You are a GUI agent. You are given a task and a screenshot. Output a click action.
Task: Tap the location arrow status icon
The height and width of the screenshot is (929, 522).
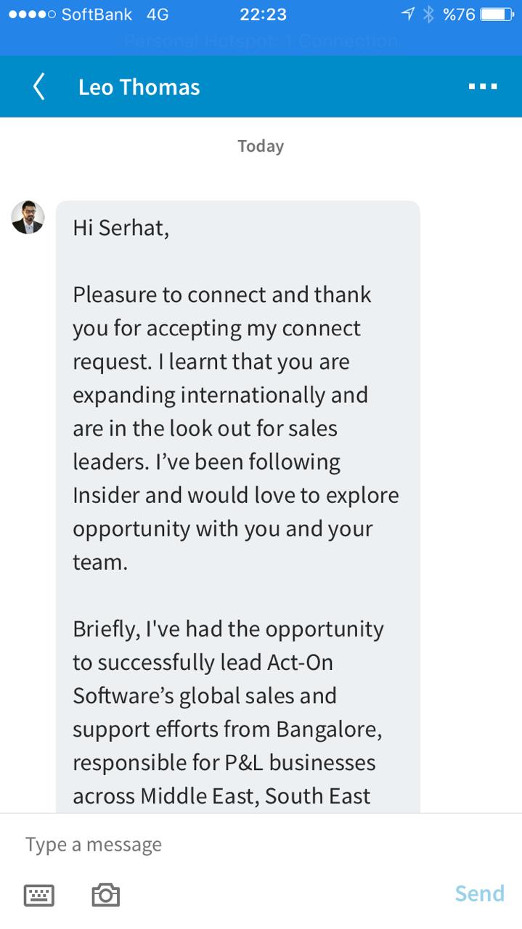pyautogui.click(x=408, y=15)
